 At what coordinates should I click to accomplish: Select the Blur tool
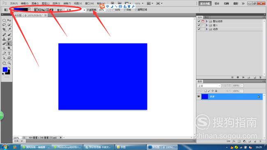(x=4, y=48)
